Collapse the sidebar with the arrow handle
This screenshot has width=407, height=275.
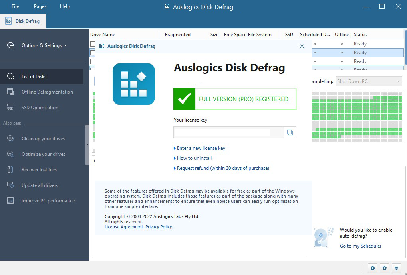(x=87, y=145)
